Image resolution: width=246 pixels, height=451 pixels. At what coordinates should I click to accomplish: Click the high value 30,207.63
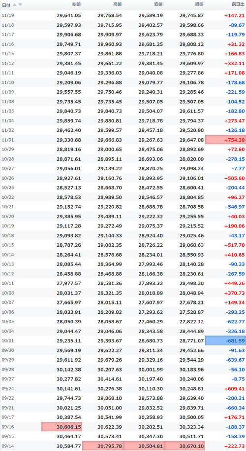tap(110, 369)
